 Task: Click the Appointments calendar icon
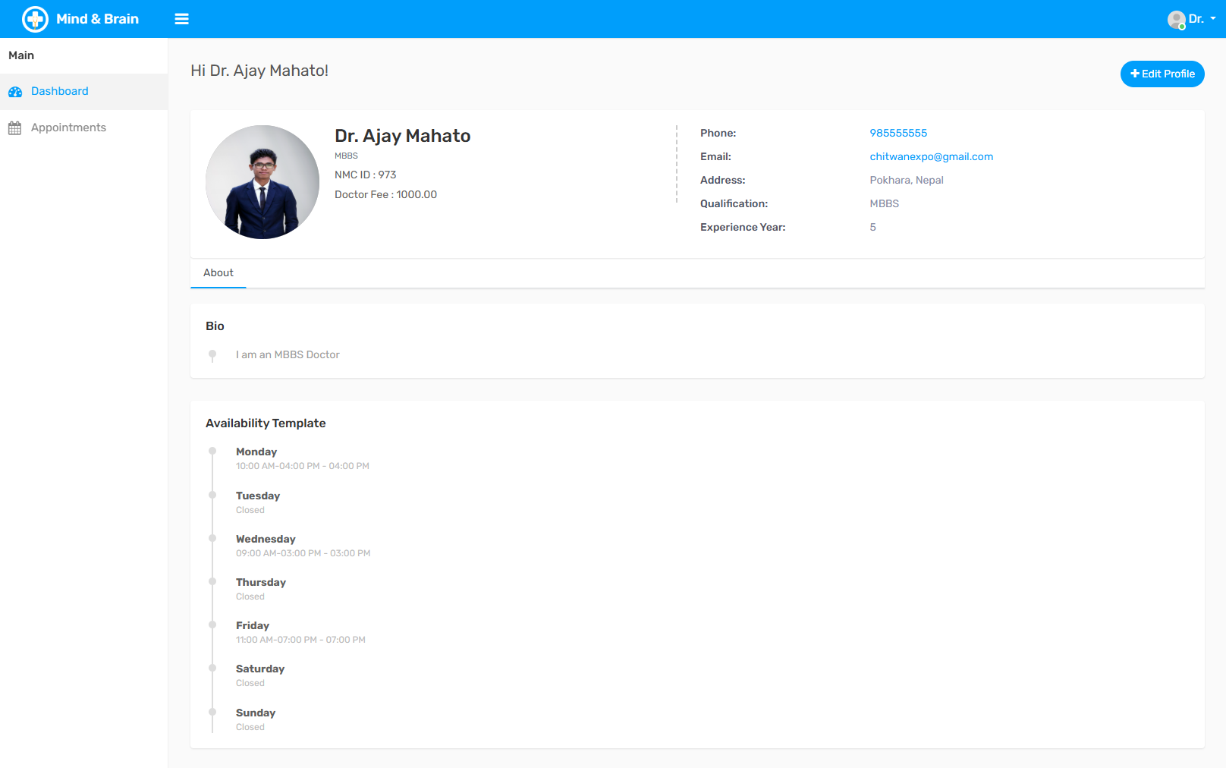[15, 128]
